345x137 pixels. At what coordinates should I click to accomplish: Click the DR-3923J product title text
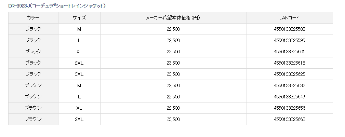pyautogui.click(x=57, y=6)
